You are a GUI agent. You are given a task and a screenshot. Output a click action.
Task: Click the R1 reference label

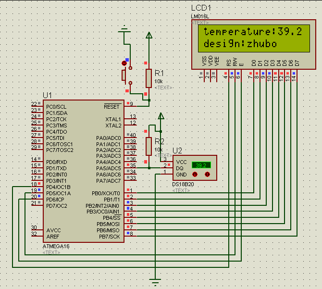click(159, 73)
